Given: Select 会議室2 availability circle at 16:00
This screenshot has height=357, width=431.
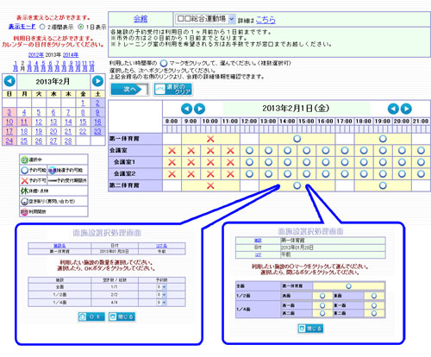Looking at the screenshot, I should (326, 174).
